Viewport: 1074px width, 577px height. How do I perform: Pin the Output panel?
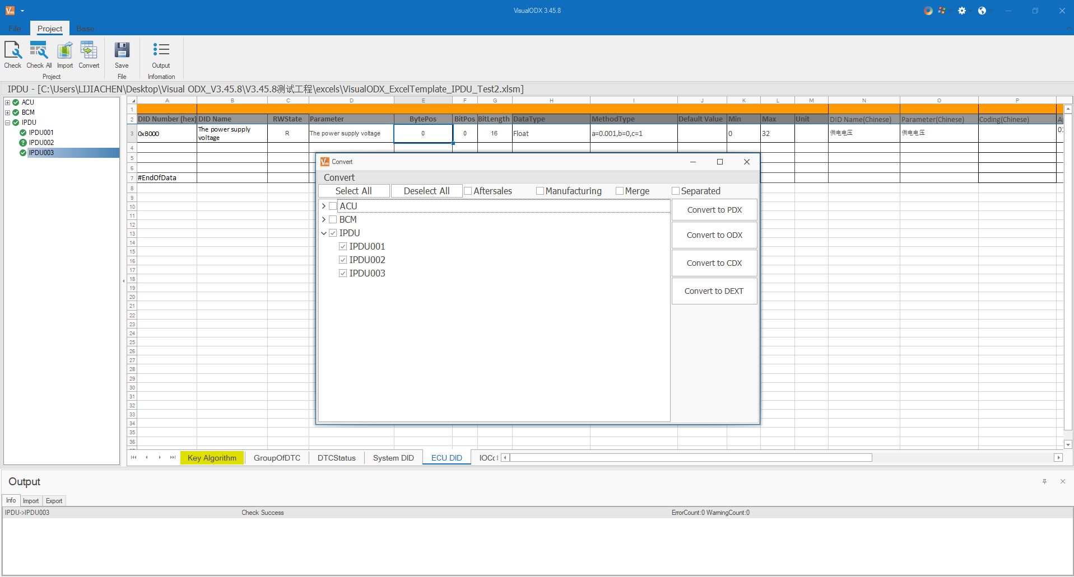click(x=1044, y=481)
